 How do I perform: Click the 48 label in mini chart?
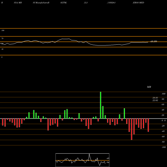[x=108, y=158]
